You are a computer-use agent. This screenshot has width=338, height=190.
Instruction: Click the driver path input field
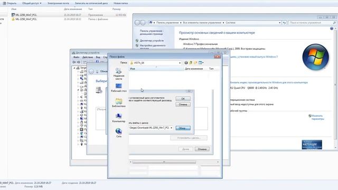click(x=149, y=128)
